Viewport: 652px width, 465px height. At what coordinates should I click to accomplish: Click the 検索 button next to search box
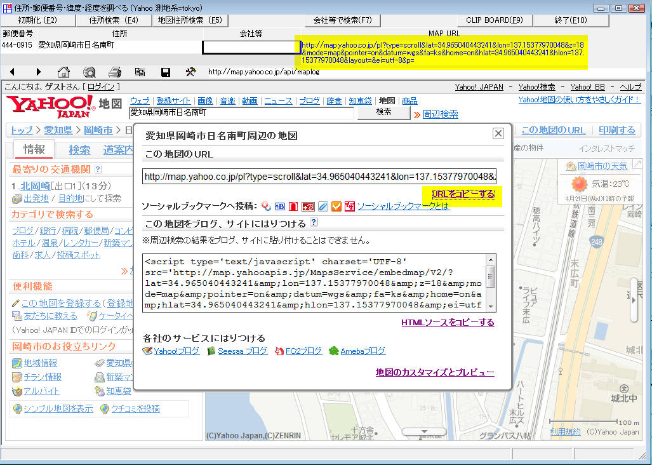[384, 112]
